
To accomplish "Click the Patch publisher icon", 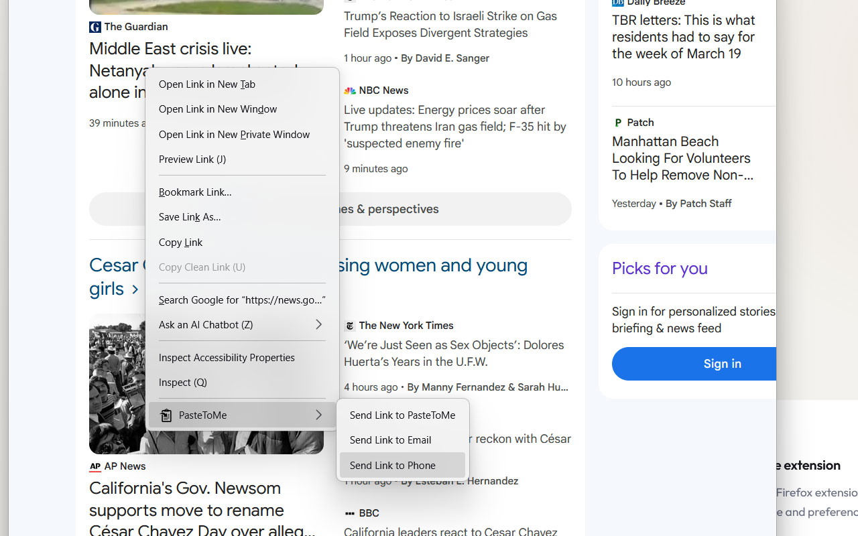I will click(x=617, y=123).
